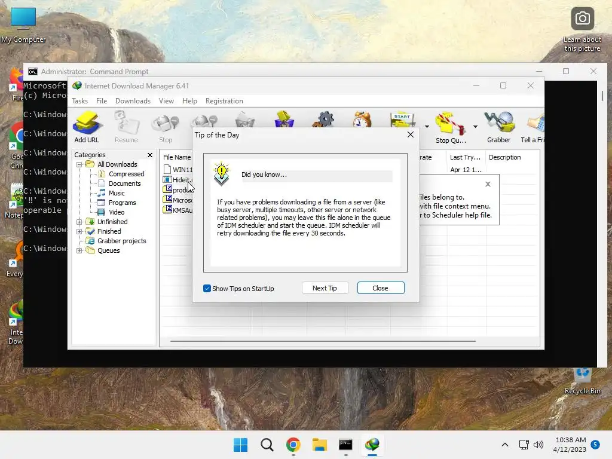
Task: Show hidden system tray icons chevron
Action: 504,445
